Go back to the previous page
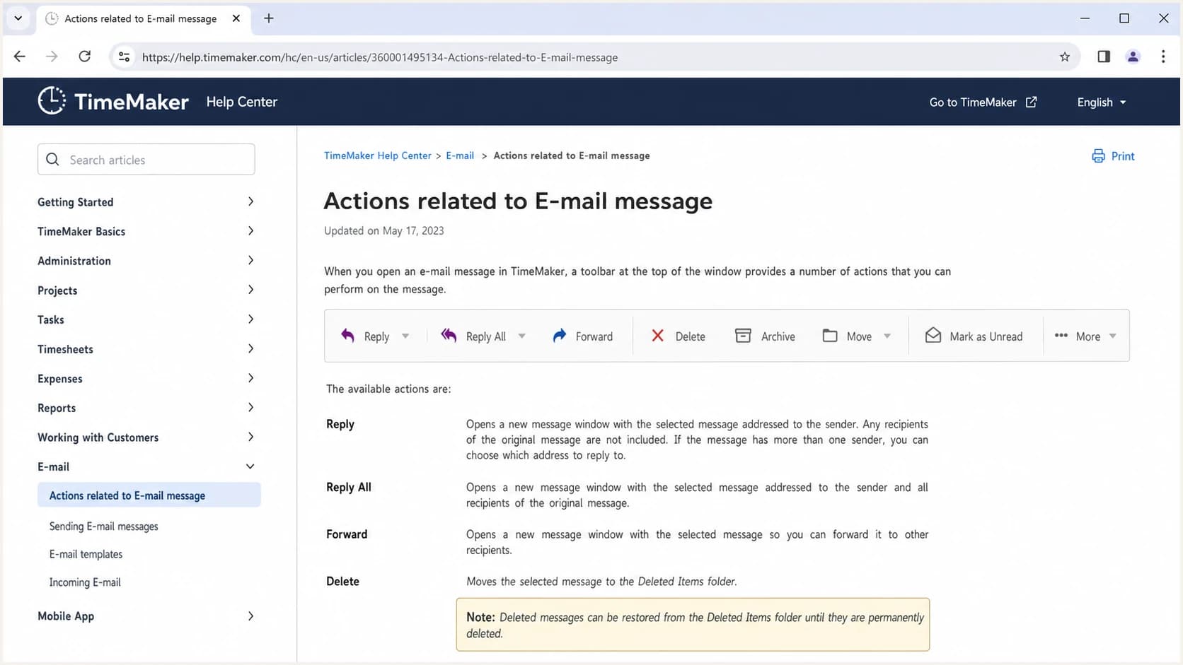Screen dimensions: 1183x665 [x=20, y=57]
